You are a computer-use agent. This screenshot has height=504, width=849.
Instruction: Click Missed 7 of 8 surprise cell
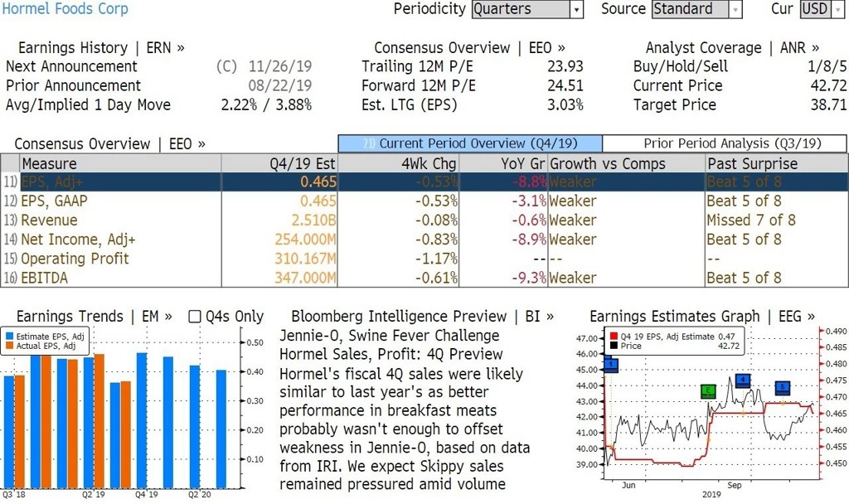(x=751, y=220)
